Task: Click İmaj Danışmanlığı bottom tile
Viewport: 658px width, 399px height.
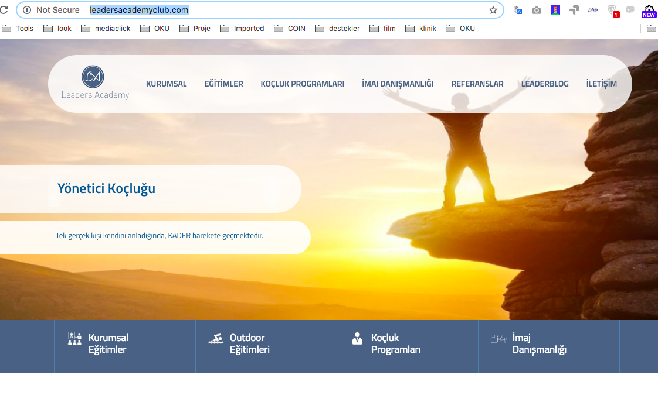Action: (x=539, y=343)
